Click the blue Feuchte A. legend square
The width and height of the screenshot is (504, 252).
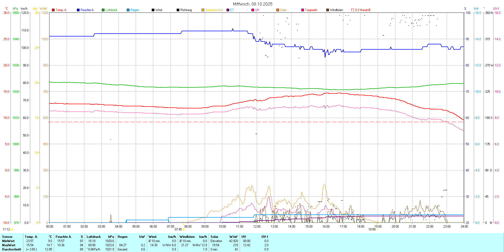[78, 10]
